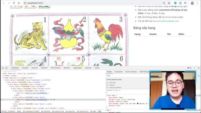Screen dimensions: 201x113
Task: Bookmark this page with the star icon
Action: pyautogui.click(x=169, y=3)
